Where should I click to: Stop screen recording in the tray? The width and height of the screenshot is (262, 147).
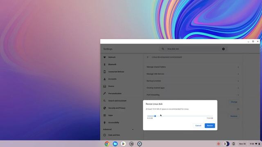218,144
